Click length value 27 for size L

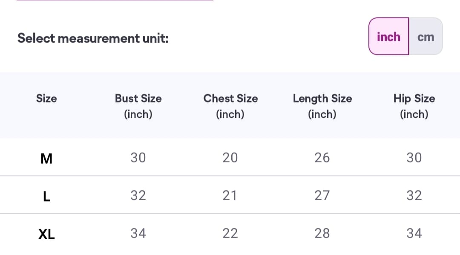point(322,195)
